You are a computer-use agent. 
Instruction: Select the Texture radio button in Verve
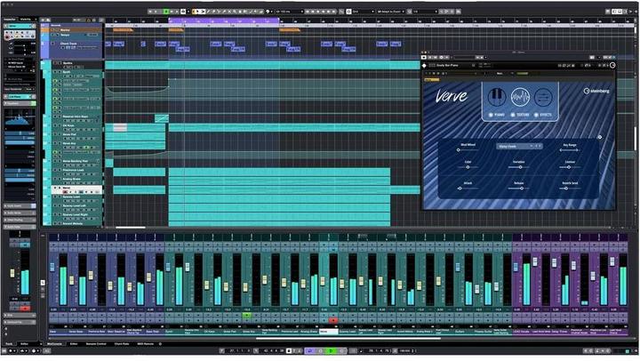pyautogui.click(x=513, y=116)
